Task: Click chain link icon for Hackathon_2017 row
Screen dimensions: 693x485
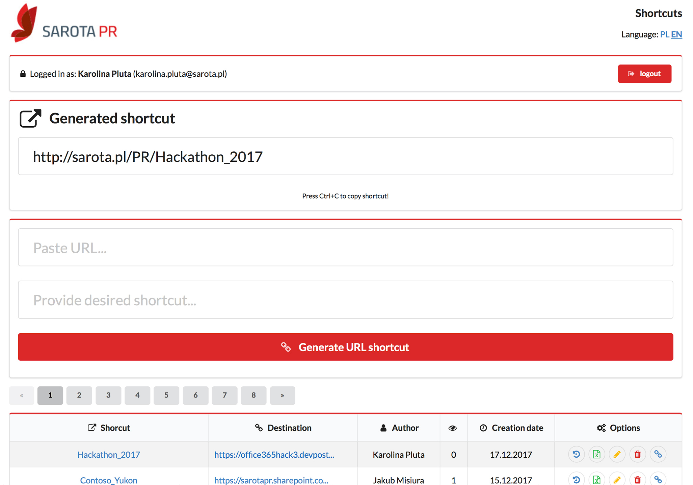Action: coord(658,454)
